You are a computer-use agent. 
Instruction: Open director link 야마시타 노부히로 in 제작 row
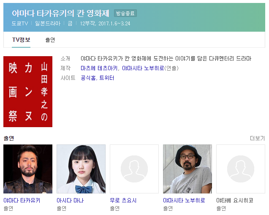click(x=143, y=68)
